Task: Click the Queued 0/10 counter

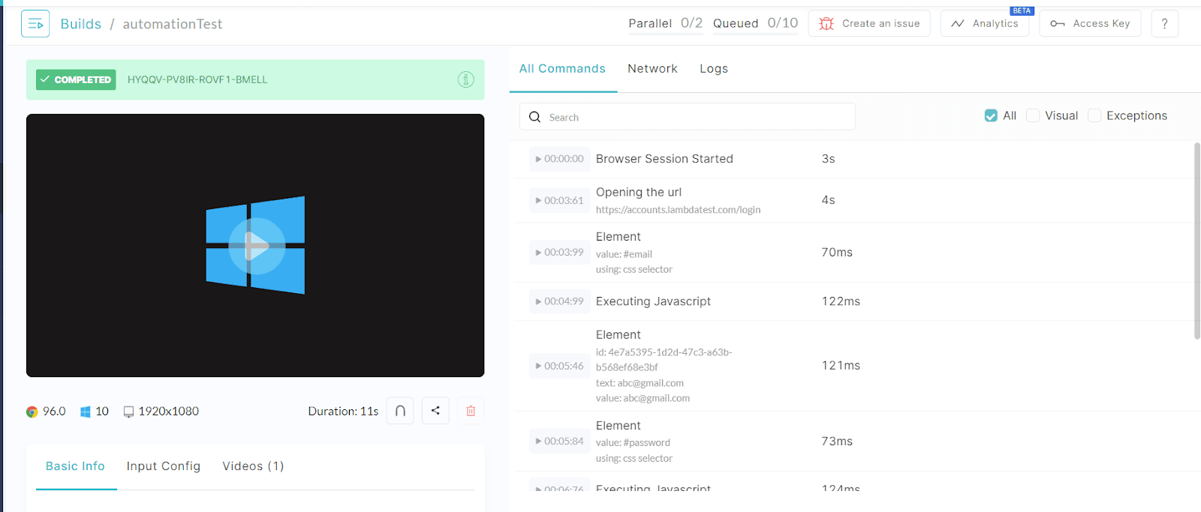Action: point(755,23)
